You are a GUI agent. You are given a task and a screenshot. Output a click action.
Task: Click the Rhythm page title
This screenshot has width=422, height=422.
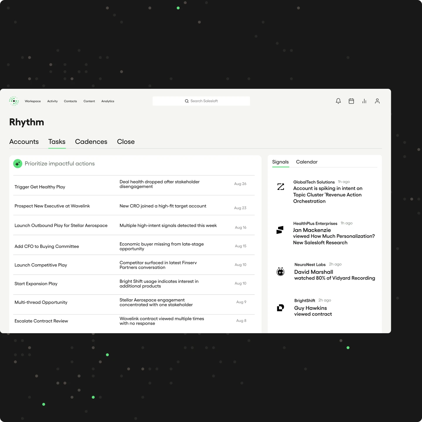(x=27, y=122)
